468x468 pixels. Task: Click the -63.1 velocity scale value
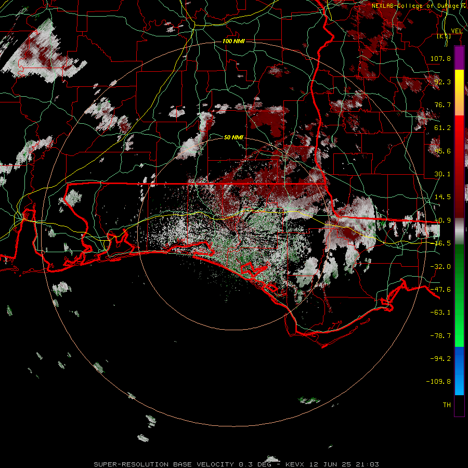click(x=440, y=313)
